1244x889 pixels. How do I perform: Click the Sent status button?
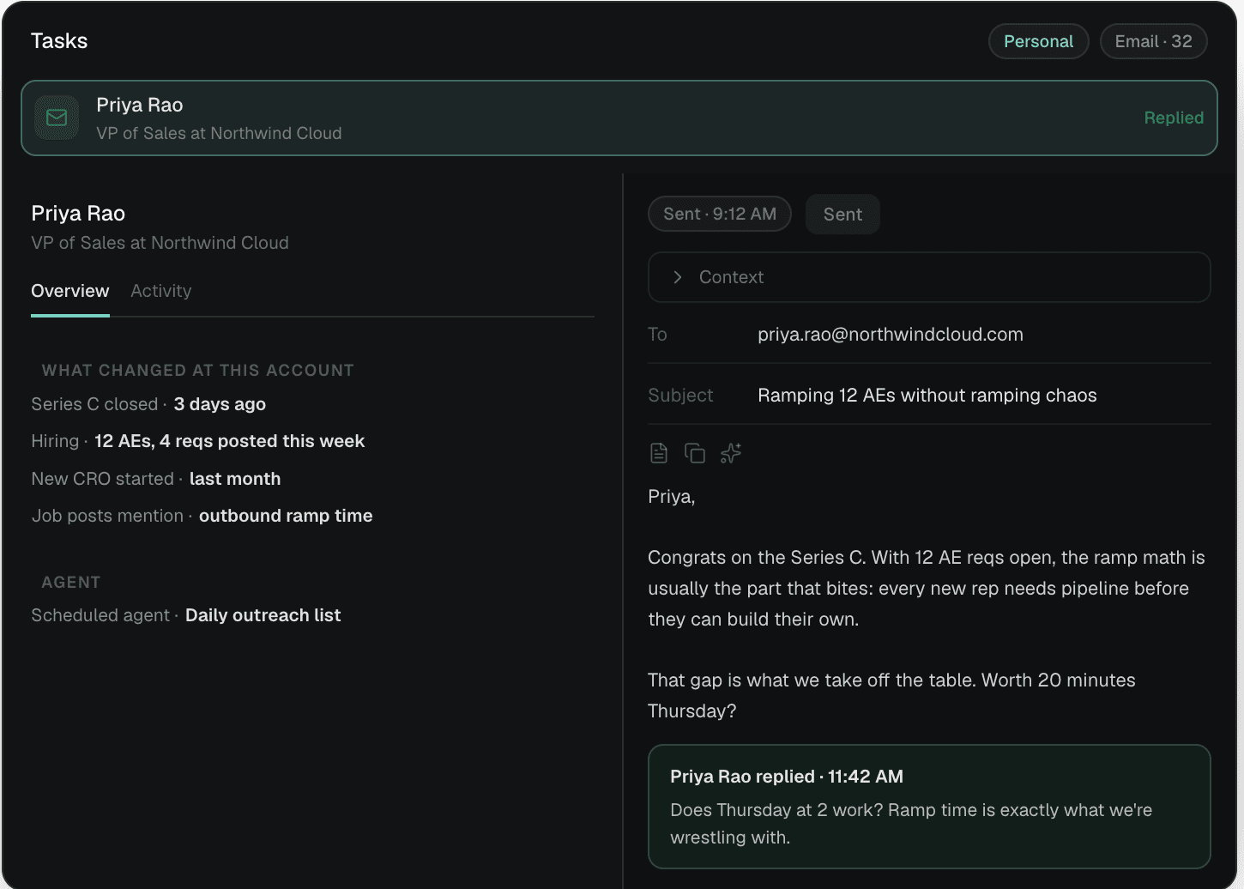coord(842,215)
